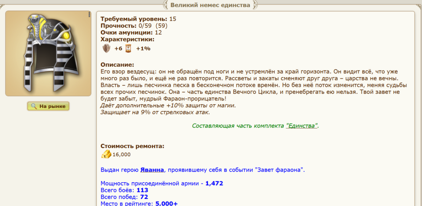Click the "Стоимость ремонта" heading
422x206 pixels.
pos(133,146)
